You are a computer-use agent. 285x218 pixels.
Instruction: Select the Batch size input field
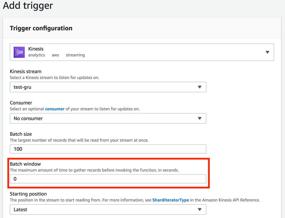click(108, 149)
